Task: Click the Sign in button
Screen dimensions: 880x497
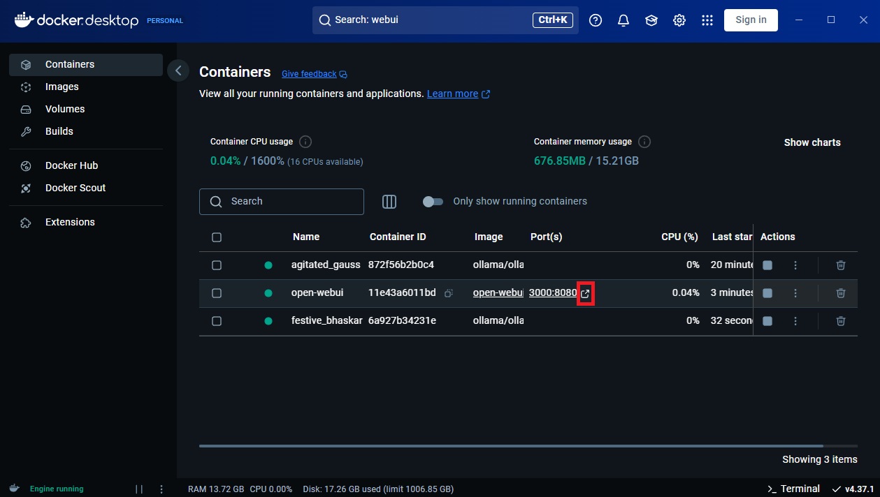Action: point(751,20)
